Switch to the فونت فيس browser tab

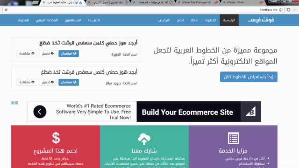(x=62, y=2)
